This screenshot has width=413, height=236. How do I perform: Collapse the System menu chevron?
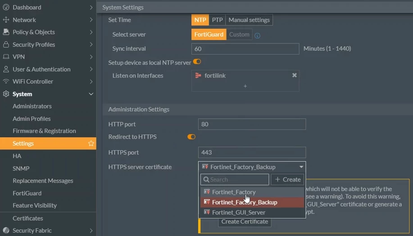91,94
